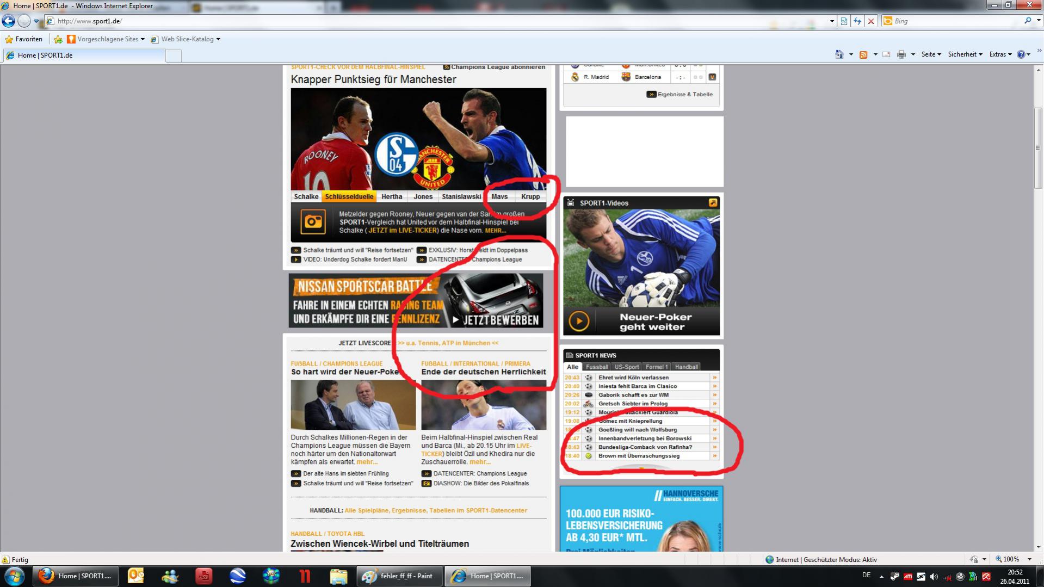Click arrow next to Ehret wird Köln verlassen
Viewport: 1044px width, 587px height.
[x=714, y=378]
